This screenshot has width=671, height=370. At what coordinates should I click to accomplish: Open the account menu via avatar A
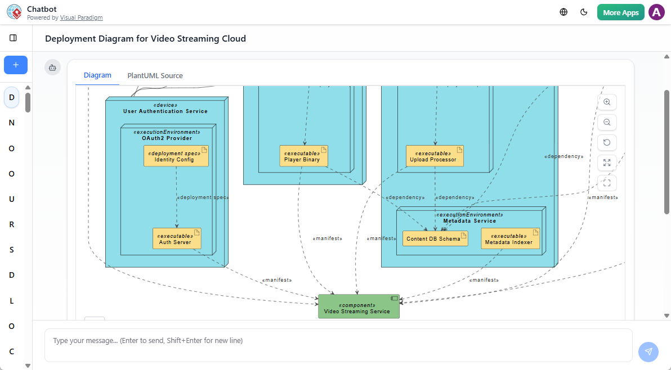(x=656, y=11)
